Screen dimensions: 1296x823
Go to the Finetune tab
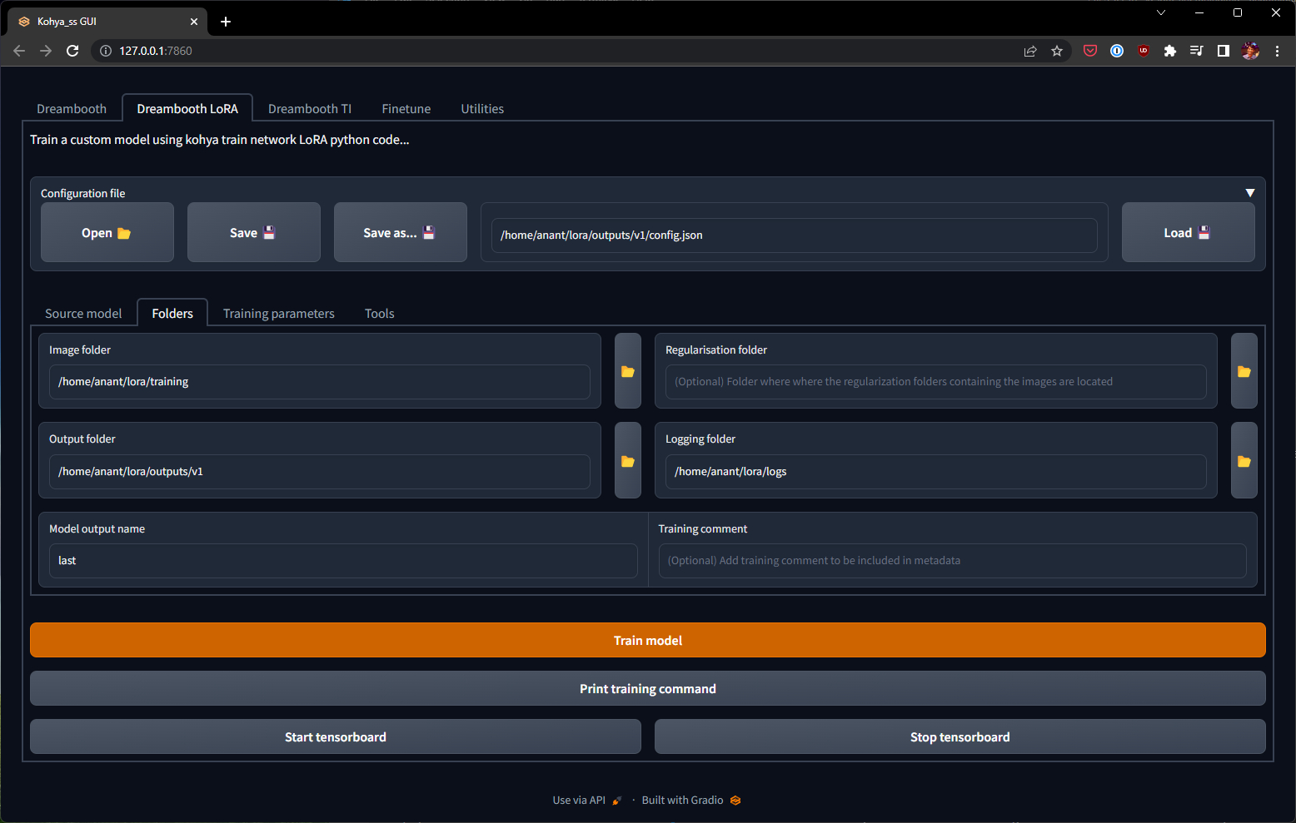406,109
